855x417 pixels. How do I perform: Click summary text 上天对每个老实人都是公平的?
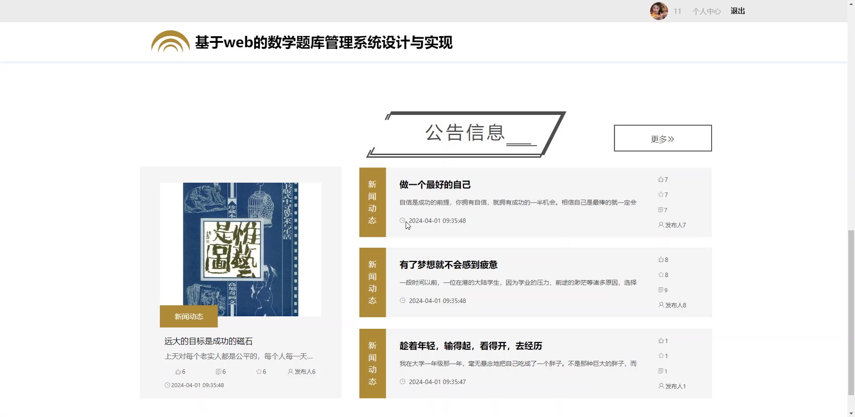[x=239, y=356]
